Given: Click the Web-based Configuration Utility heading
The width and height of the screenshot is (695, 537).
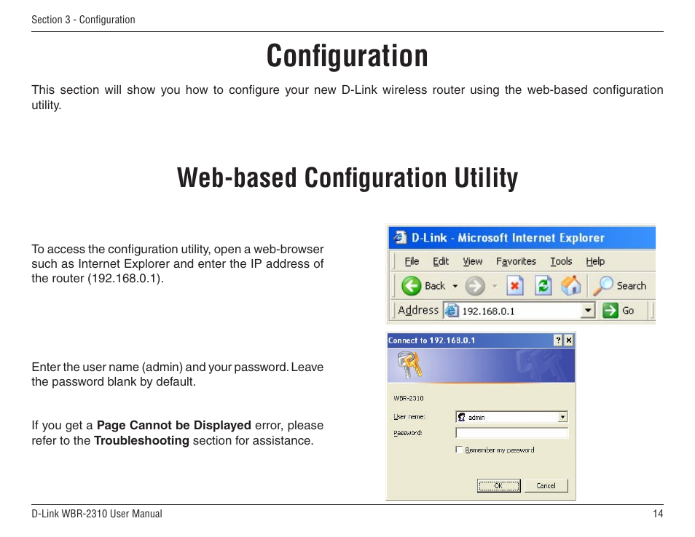Looking at the screenshot, I should coord(347,178).
